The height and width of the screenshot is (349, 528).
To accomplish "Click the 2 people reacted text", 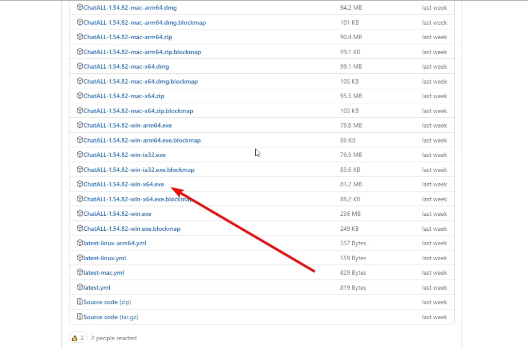I will [114, 338].
